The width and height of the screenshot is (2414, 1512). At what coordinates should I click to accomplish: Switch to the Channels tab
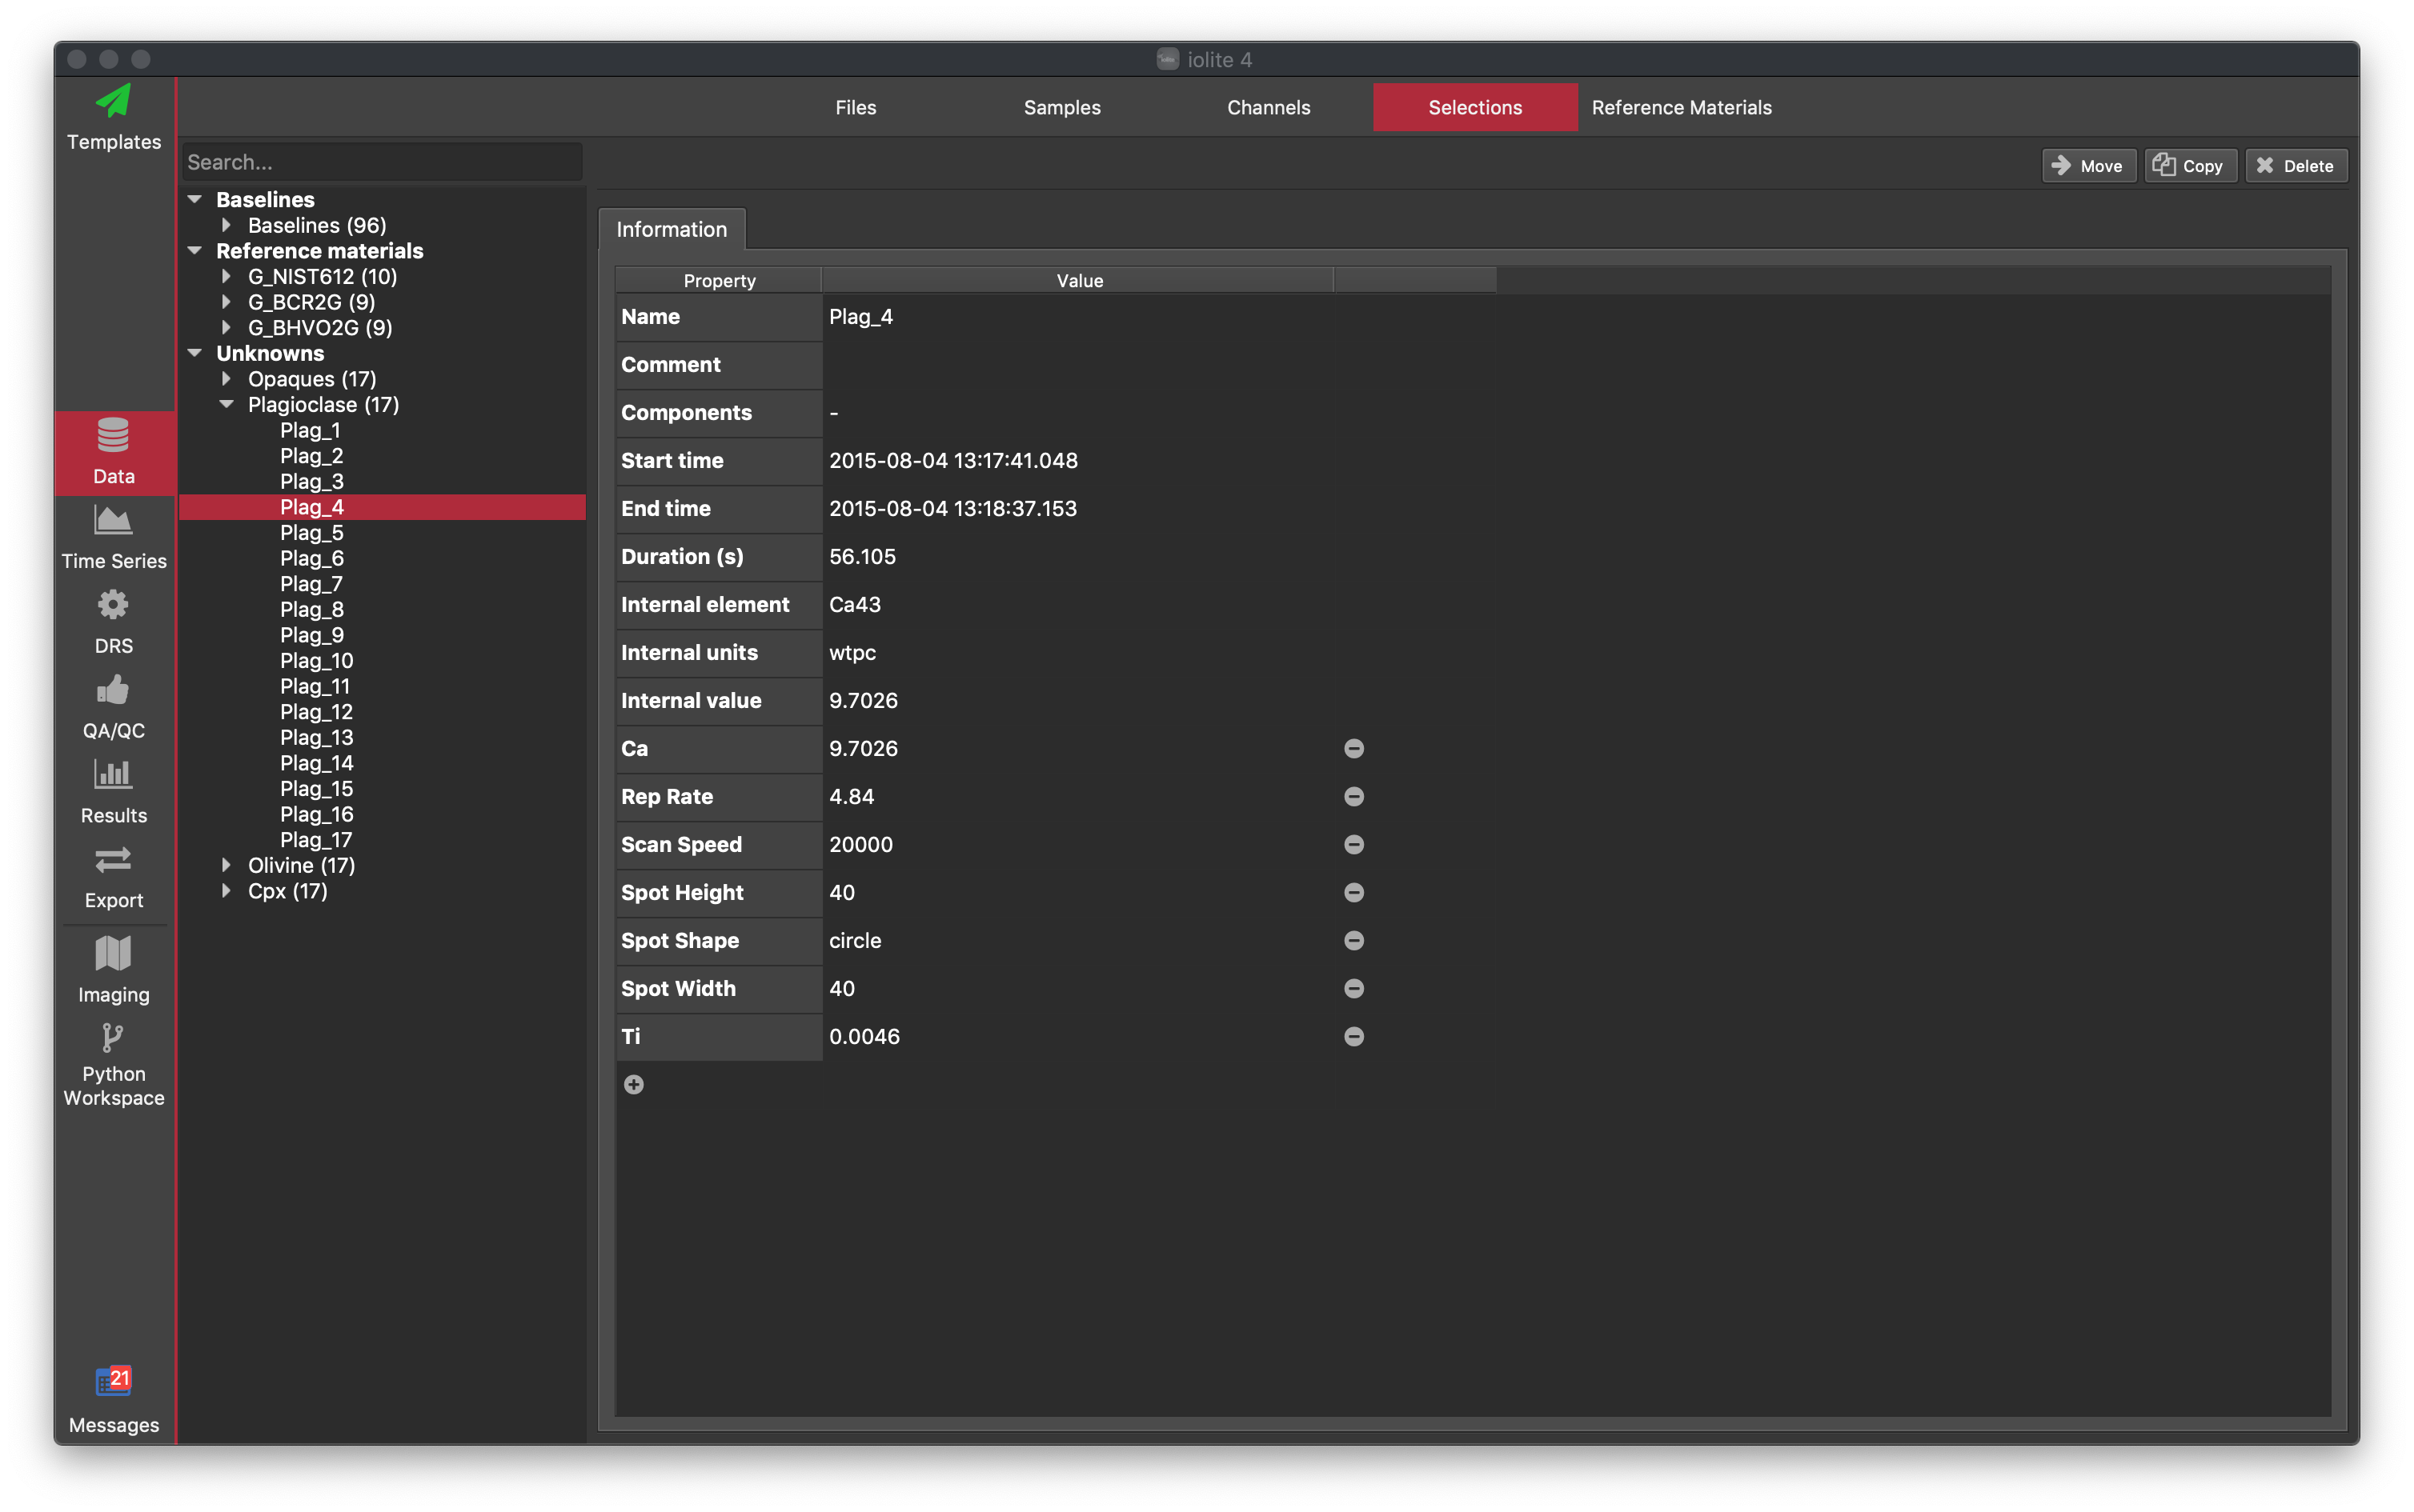(x=1268, y=107)
